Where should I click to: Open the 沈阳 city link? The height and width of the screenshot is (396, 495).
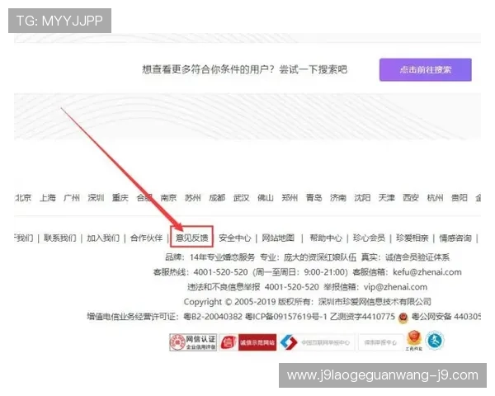362,198
